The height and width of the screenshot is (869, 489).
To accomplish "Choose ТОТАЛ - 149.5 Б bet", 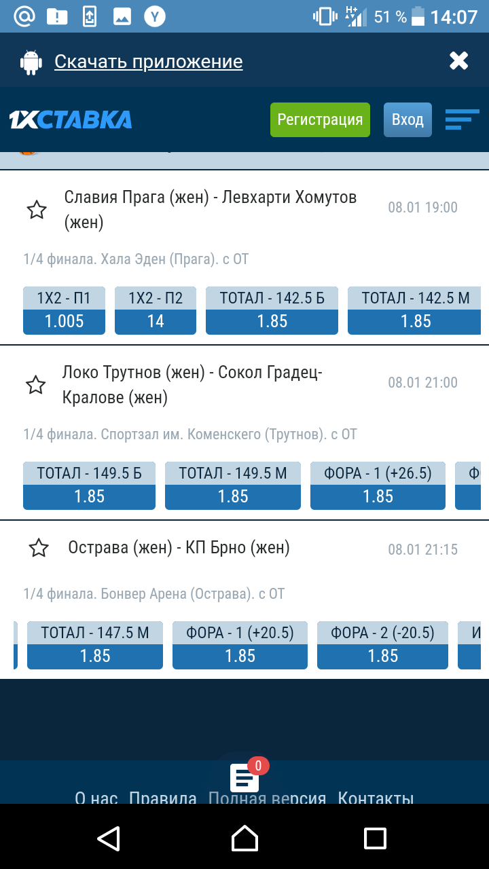I will coord(89,486).
